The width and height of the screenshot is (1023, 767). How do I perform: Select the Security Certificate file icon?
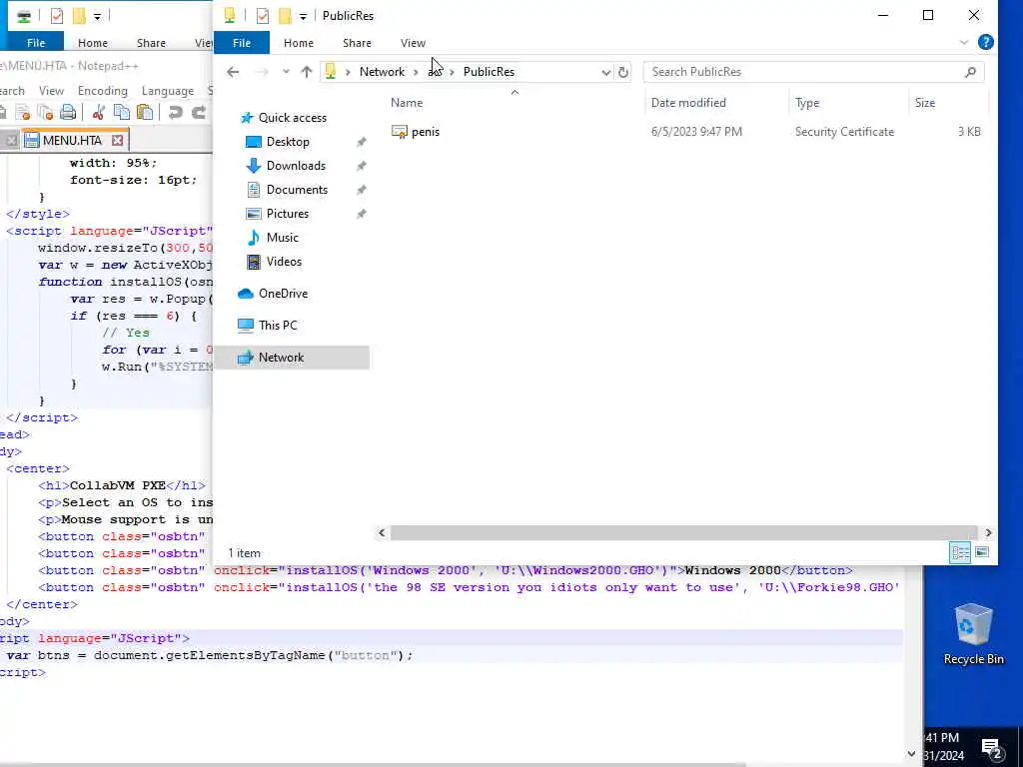400,132
